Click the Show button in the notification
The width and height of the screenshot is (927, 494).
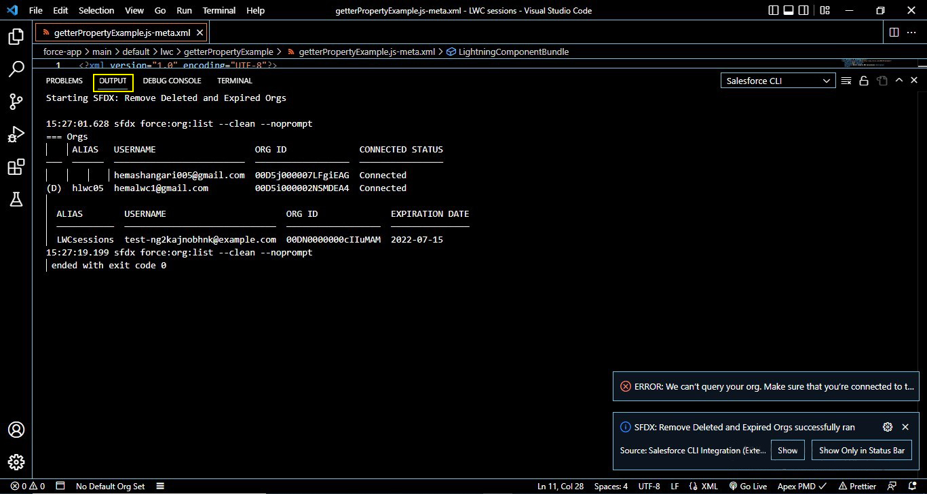[788, 450]
